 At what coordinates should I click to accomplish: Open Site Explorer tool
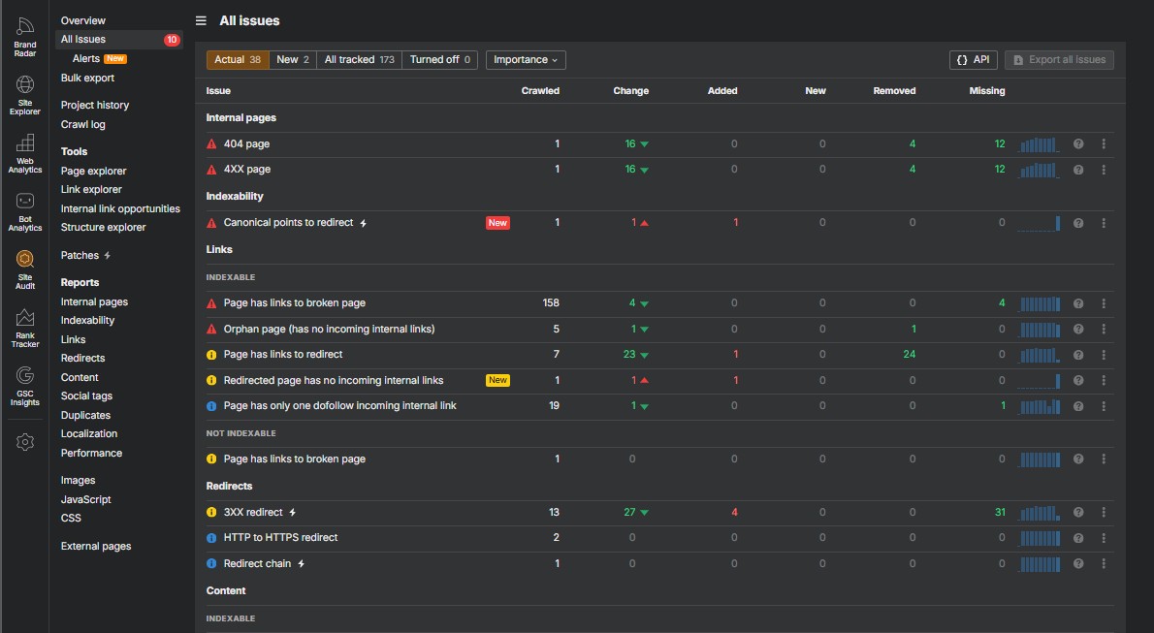coord(25,96)
